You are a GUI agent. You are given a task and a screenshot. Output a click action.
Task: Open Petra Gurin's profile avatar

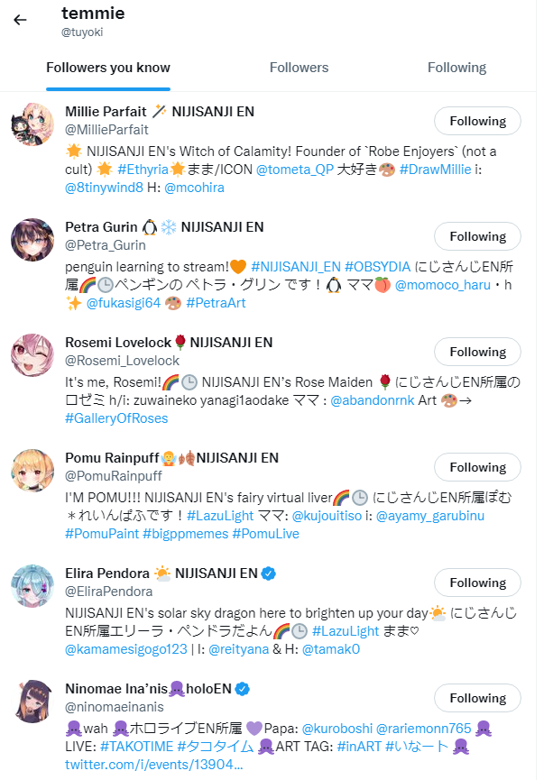click(x=32, y=240)
